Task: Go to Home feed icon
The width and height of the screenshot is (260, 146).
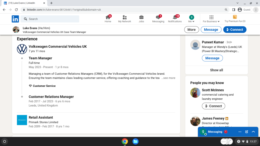Action: [108, 19]
